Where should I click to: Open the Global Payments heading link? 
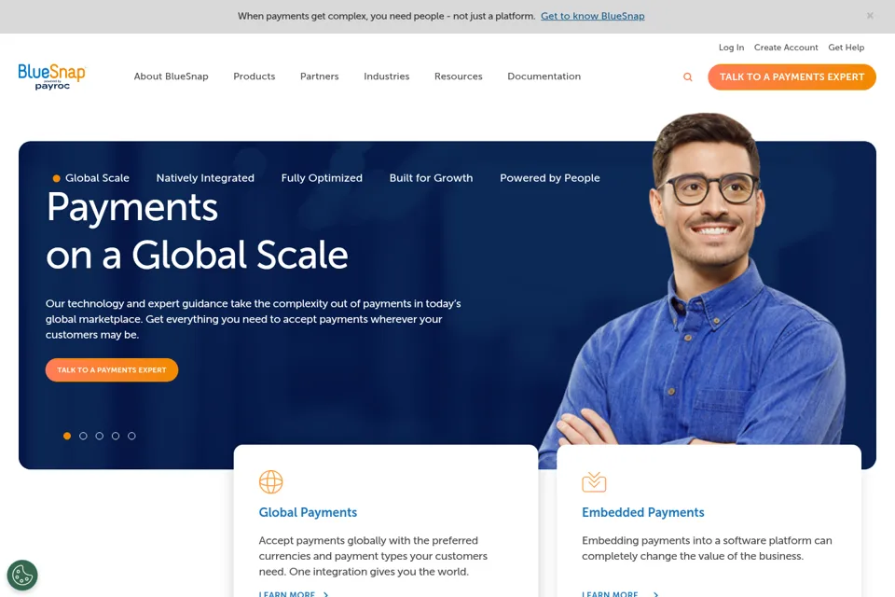click(x=308, y=512)
